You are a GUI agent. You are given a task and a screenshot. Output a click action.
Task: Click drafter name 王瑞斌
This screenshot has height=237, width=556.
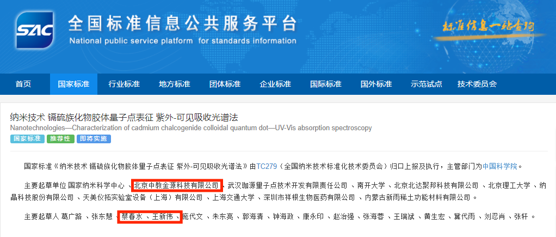tap(404, 216)
